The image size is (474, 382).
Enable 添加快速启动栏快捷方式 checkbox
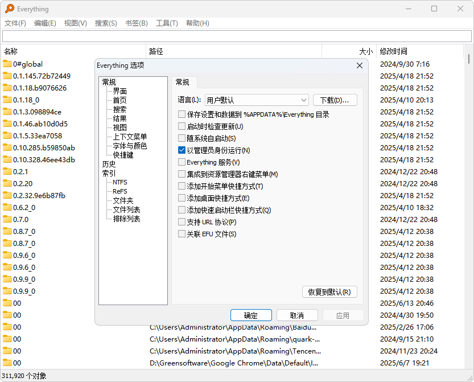pos(182,210)
